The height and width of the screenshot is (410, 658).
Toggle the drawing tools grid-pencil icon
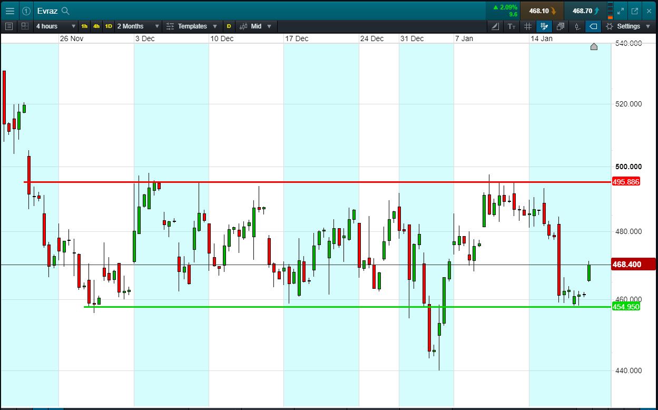(x=544, y=26)
